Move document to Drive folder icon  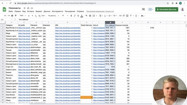tap(28, 8)
